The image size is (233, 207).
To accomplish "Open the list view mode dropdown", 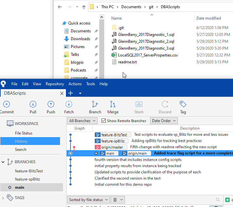I will (118, 199).
